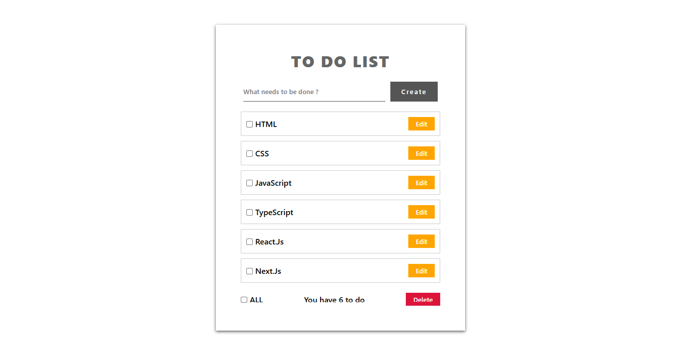The image size is (681, 356).
Task: Check off the Next.Js item
Action: point(250,271)
